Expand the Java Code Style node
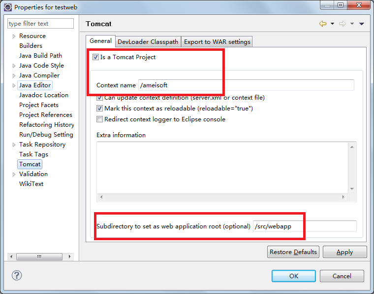Viewport: 374px width, 294px height. (14, 66)
